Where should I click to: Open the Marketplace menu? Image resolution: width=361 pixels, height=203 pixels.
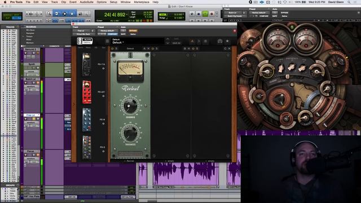point(142,2)
